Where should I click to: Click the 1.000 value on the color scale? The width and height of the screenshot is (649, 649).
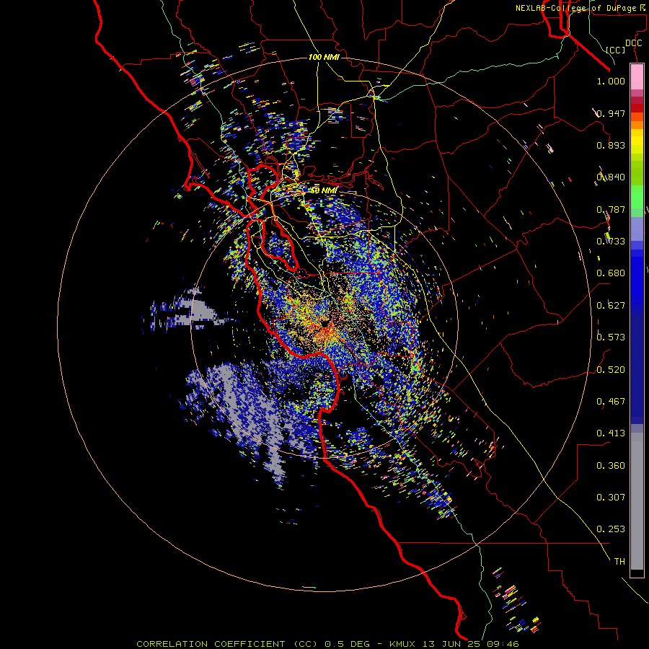click(x=611, y=81)
